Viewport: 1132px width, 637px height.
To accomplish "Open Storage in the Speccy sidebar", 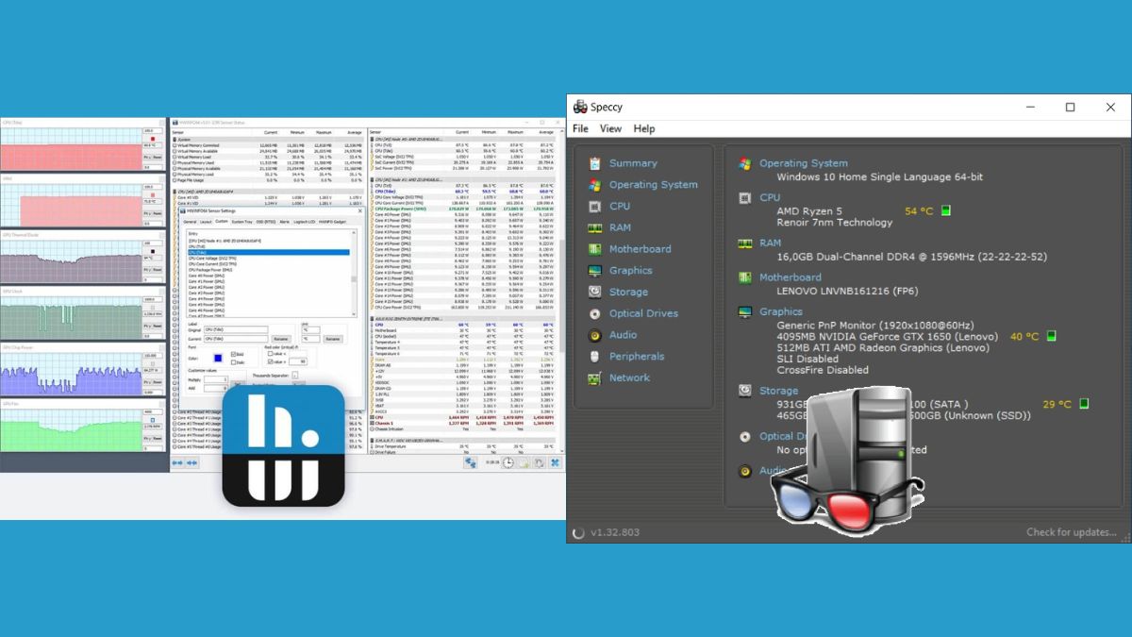I will [x=628, y=293].
